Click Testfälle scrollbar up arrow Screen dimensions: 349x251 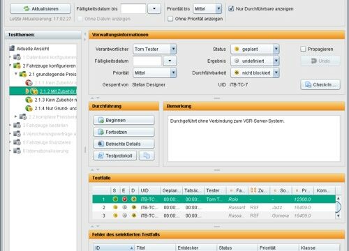click(338, 198)
